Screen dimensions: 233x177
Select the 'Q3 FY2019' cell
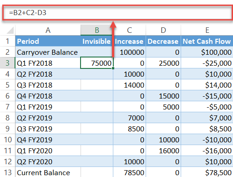pyautogui.click(x=48, y=129)
